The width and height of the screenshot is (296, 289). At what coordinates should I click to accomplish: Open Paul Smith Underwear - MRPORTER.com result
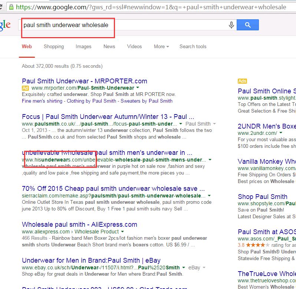[85, 81]
